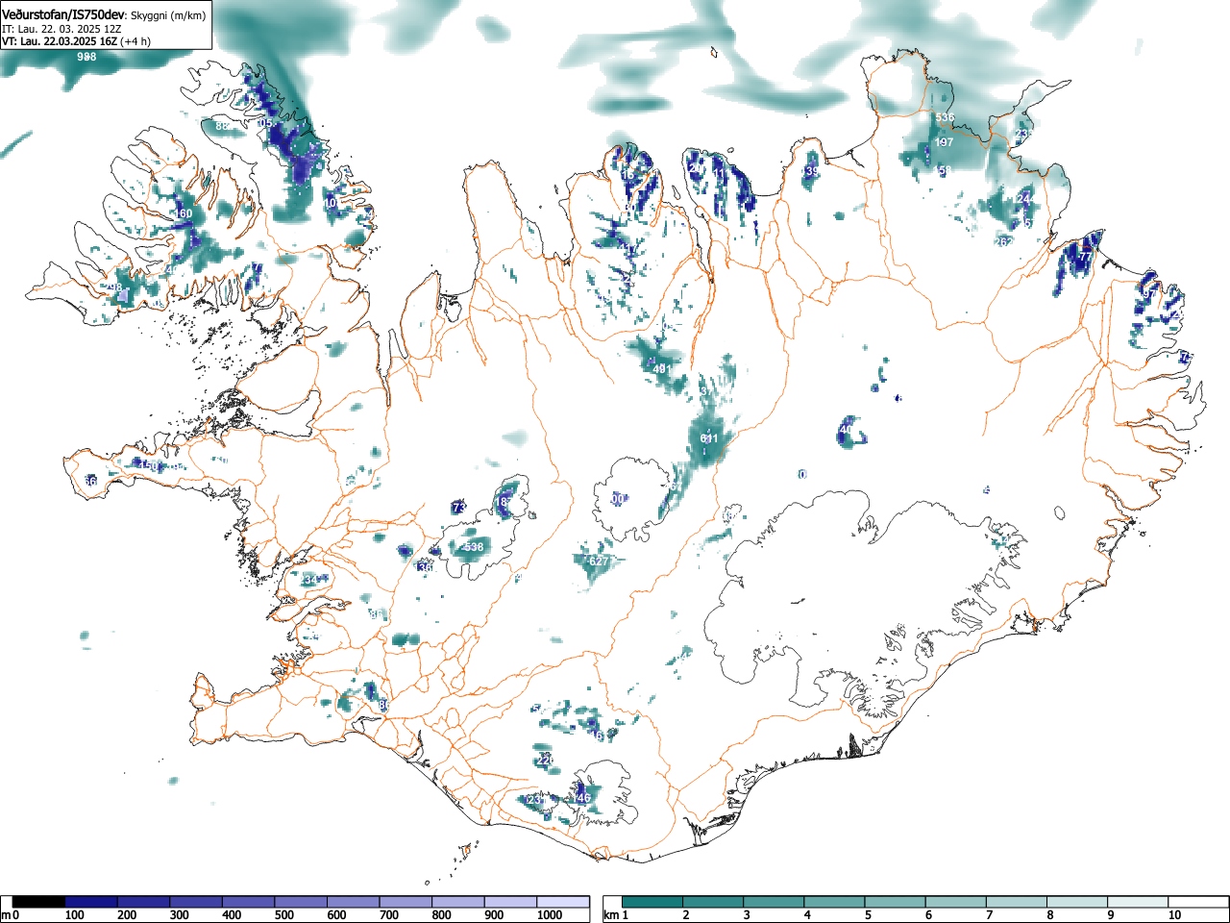Screen dimensions: 1230x923
Task: Click the '481' visibility value on the map
Action: coord(660,369)
